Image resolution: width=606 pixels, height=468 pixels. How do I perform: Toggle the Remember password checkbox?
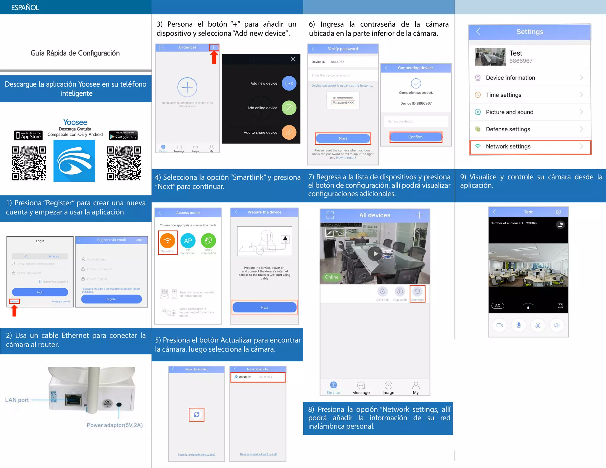[x=41, y=282]
